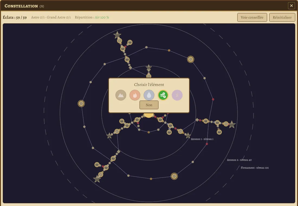Select the star node just above the element dialog
This screenshot has width=298, height=206.
tap(149, 67)
